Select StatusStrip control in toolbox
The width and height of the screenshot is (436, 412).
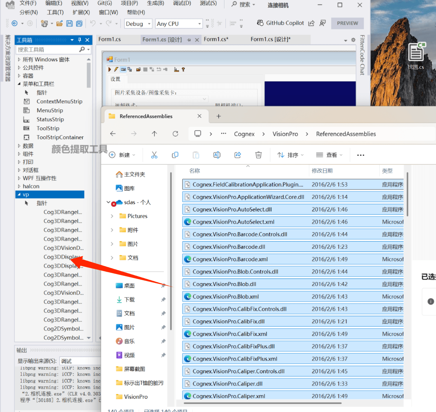point(50,119)
